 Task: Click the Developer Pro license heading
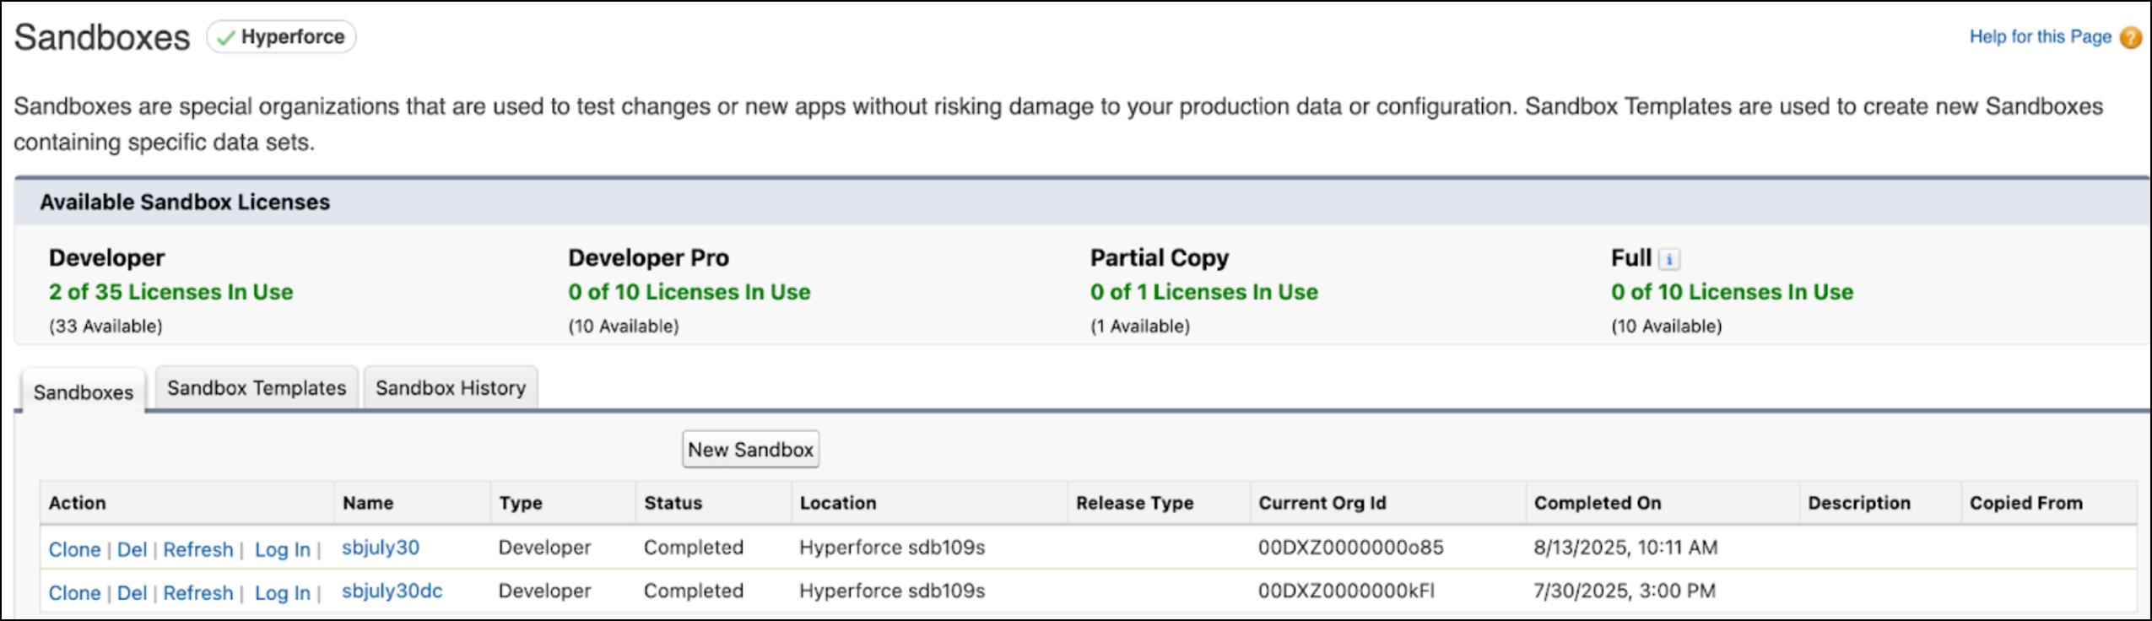(x=648, y=258)
